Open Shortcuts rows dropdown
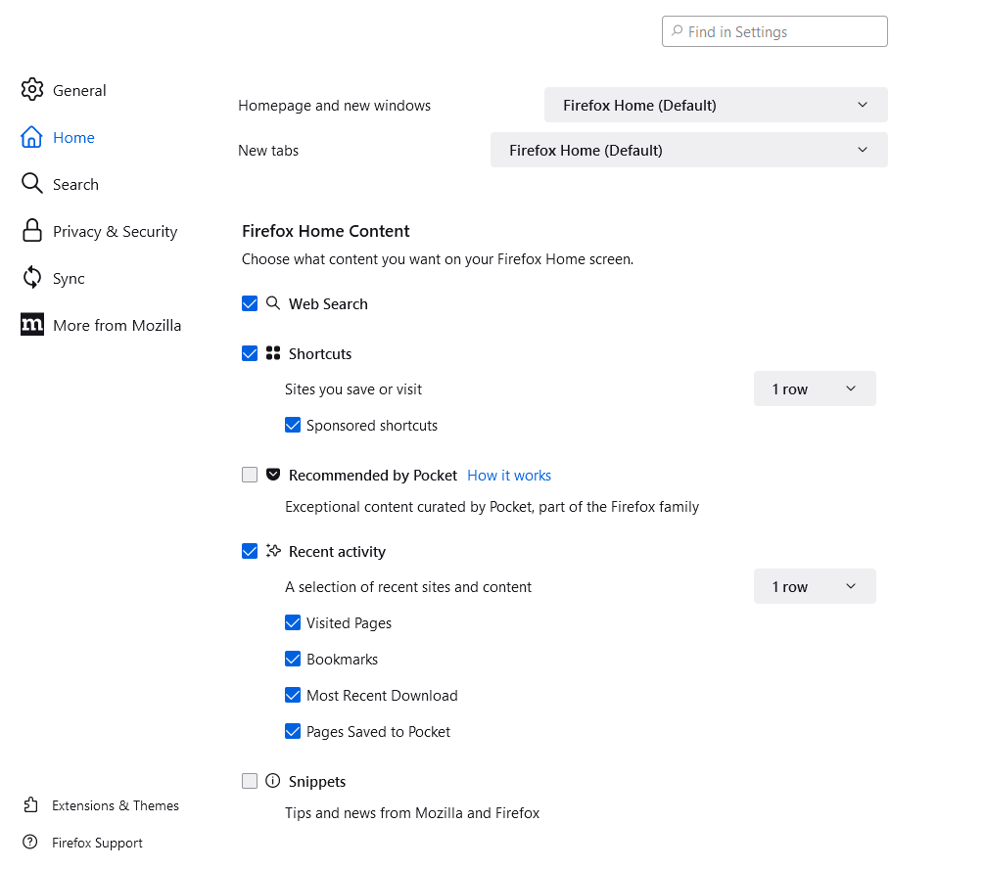The height and width of the screenshot is (869, 984). (815, 389)
